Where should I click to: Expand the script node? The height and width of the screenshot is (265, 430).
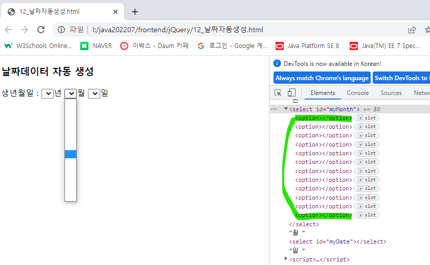[x=286, y=258]
